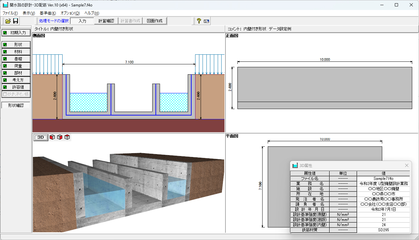Screen dimensions: 419x240
Task: Click the save floppy disk icon
Action: 15,21
